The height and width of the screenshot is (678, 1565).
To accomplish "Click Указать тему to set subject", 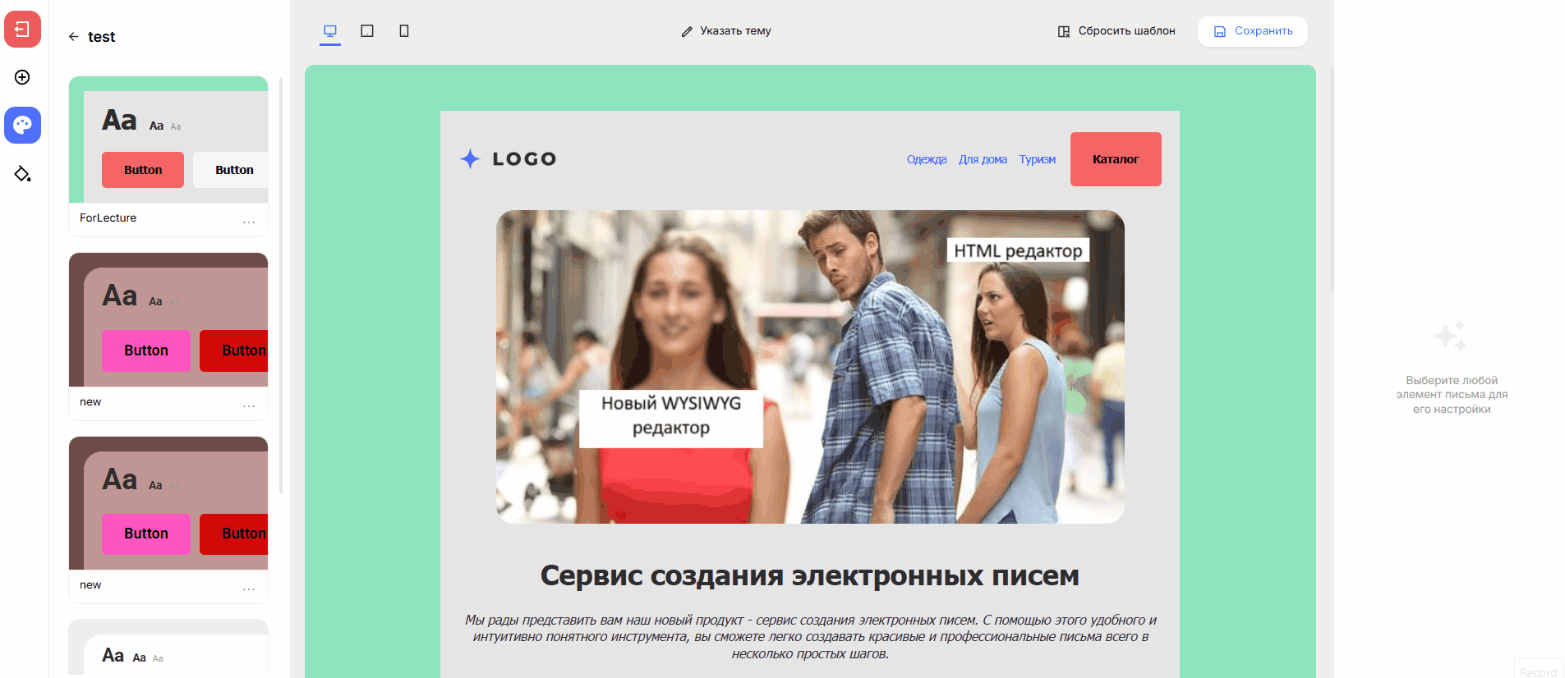I will click(x=726, y=31).
